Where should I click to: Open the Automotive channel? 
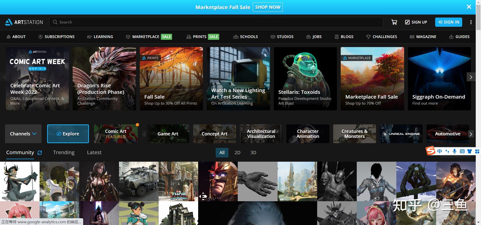click(448, 134)
